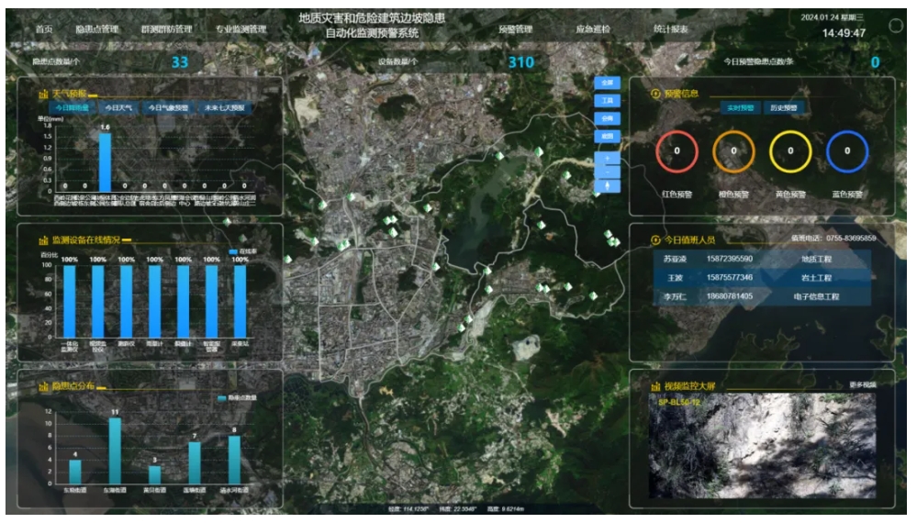Click the 天气预报 panel chart icon
917x523 pixels.
[42, 94]
